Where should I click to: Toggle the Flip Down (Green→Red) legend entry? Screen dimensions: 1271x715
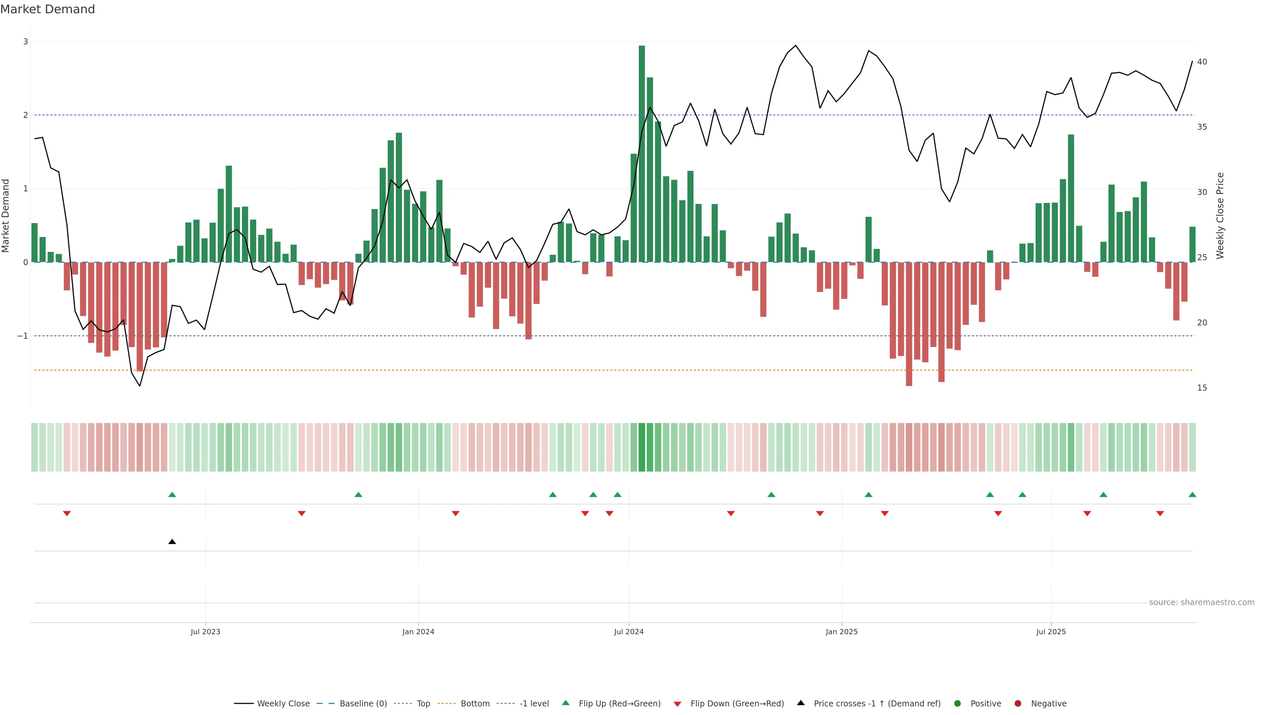pyautogui.click(x=737, y=704)
